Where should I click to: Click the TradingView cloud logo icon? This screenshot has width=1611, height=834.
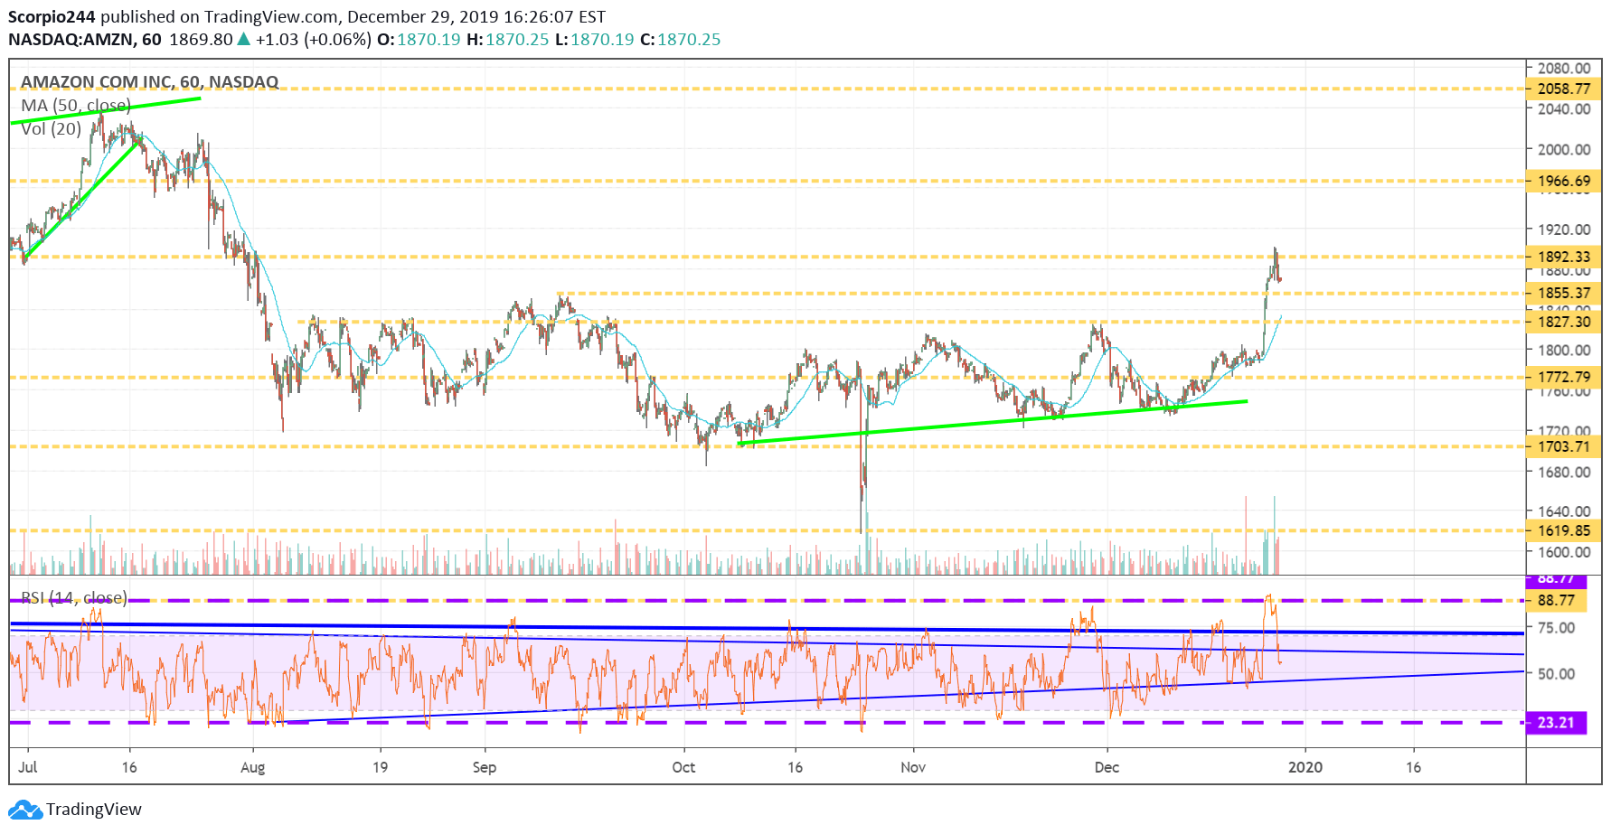click(x=24, y=810)
